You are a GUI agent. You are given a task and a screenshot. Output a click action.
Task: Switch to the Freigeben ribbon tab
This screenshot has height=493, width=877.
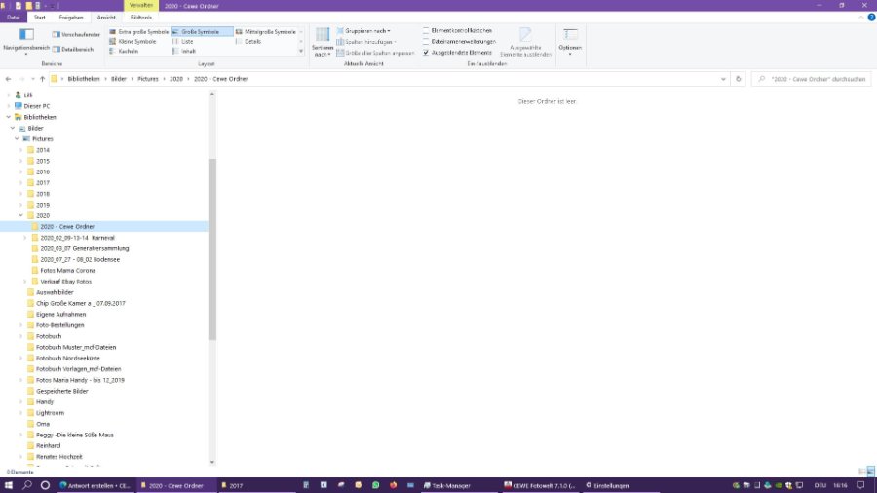[x=70, y=18]
